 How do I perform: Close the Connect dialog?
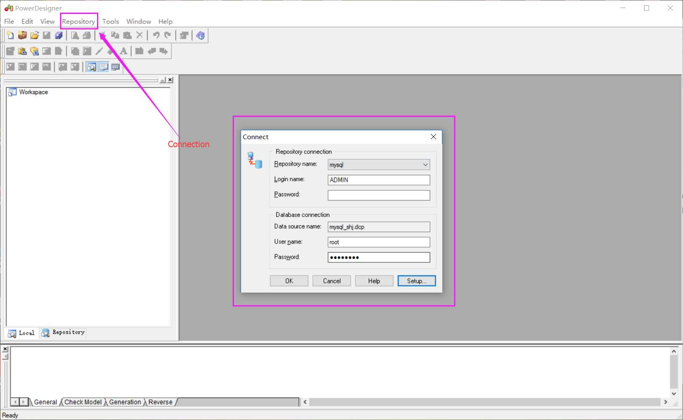[433, 137]
